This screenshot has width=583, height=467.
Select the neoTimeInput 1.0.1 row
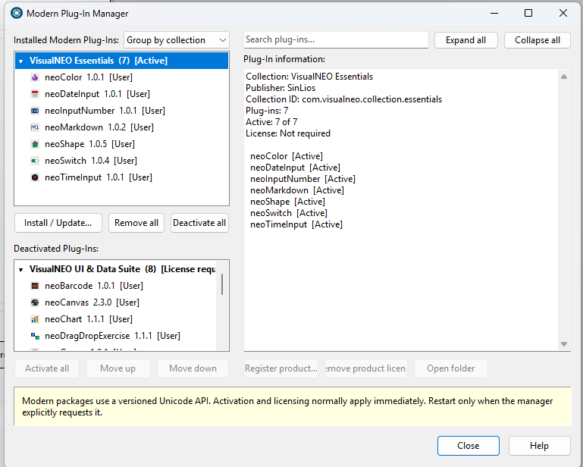point(121,177)
